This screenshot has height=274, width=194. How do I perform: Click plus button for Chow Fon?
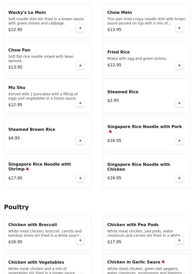80,66
